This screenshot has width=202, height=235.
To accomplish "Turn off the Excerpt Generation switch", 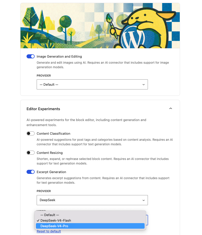I will (x=31, y=172).
